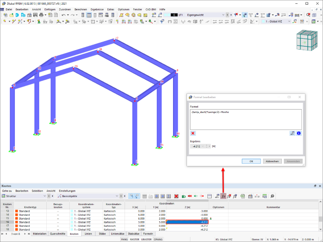Toggle the table display icon in toolbar
Viewport: 323px width, 242px height.
[89, 15]
